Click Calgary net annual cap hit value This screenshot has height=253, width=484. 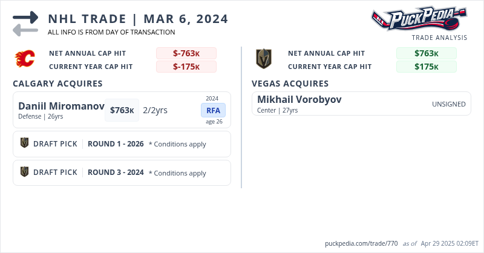point(186,53)
